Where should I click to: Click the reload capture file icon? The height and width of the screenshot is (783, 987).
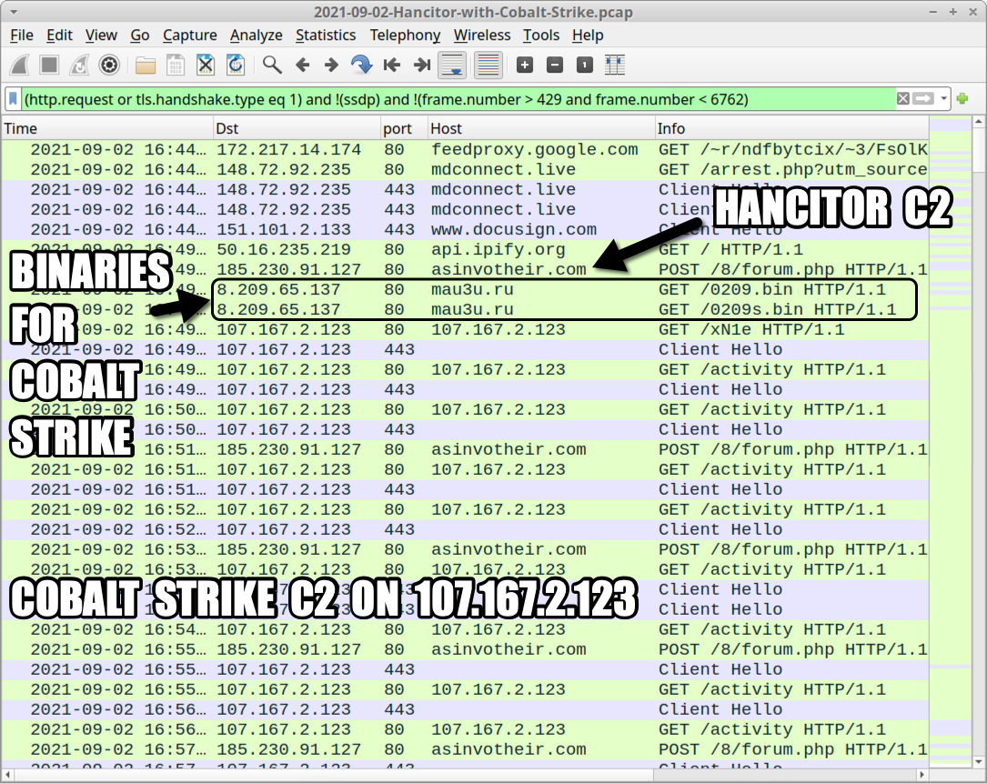coord(236,65)
